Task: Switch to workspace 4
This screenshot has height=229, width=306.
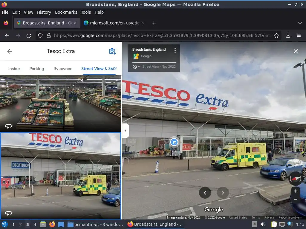Action: coord(35,225)
